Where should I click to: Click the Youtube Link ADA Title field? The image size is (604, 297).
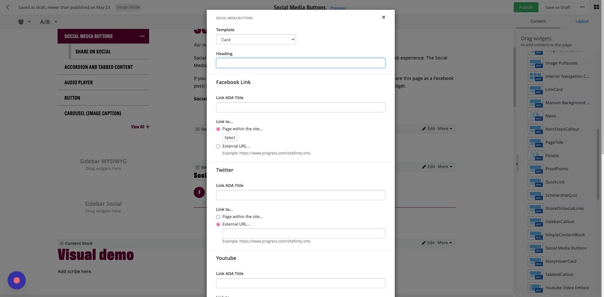(x=300, y=283)
